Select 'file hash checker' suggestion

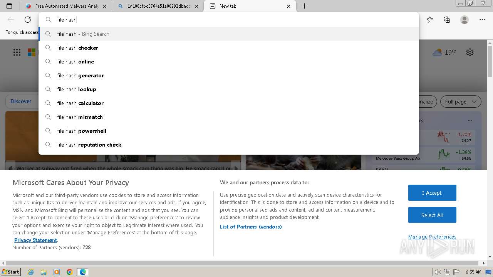tap(228, 48)
